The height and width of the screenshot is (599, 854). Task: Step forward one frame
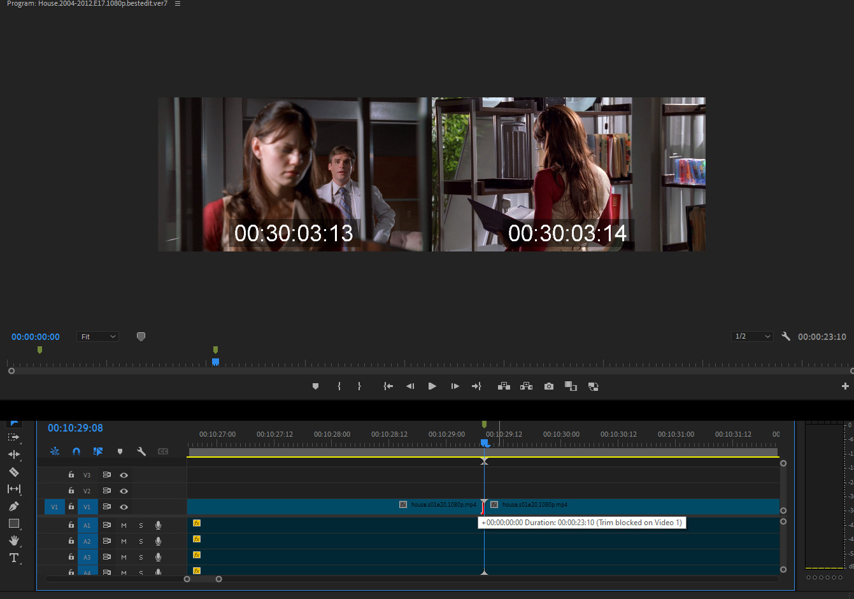pos(455,386)
